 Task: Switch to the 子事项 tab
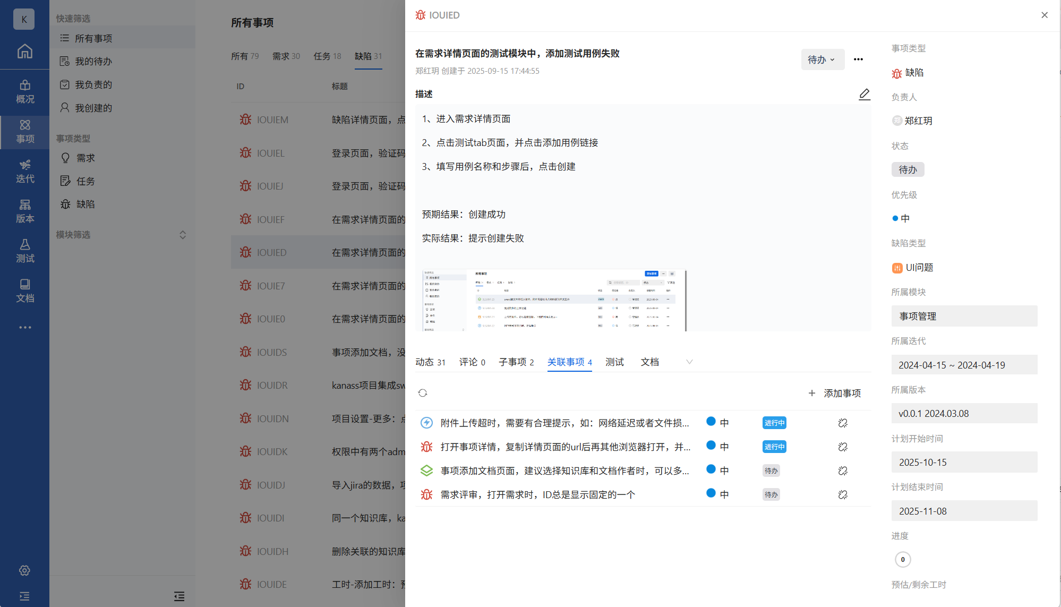click(516, 362)
